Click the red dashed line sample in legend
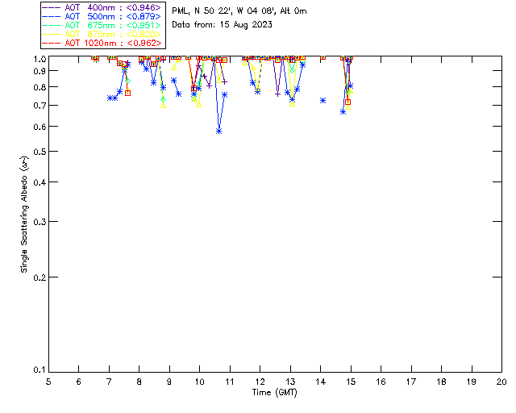Screen dimensions: 516x413 pyautogui.click(x=52, y=43)
